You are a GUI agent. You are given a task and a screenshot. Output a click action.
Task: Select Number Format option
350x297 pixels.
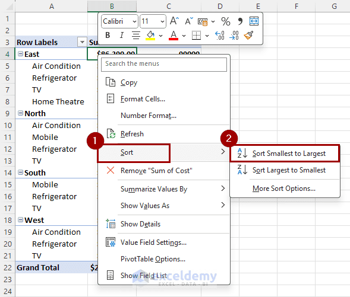[x=164, y=116]
